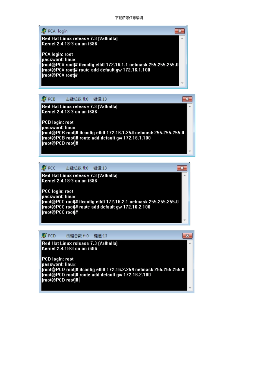Close the PCC terminal window
This screenshot has height=366, width=258.
182,168
